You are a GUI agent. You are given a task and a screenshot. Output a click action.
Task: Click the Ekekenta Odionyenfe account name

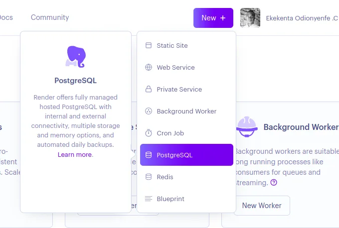click(302, 18)
